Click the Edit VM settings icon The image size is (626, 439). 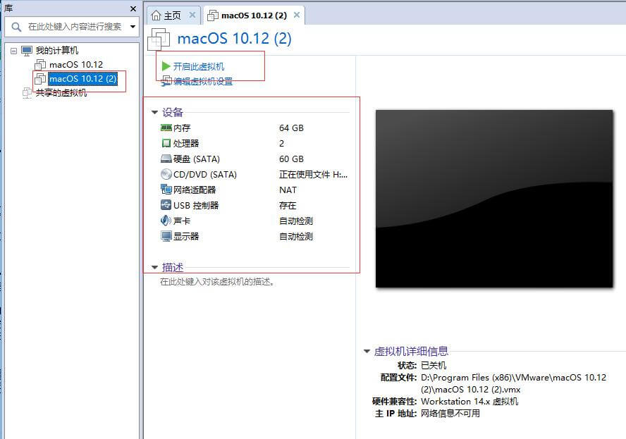(x=166, y=82)
